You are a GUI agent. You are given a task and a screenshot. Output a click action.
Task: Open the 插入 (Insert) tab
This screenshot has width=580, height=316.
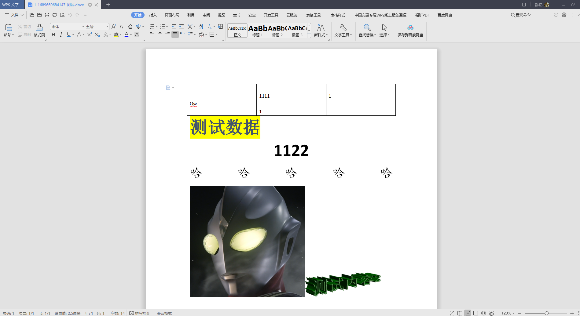tap(153, 15)
